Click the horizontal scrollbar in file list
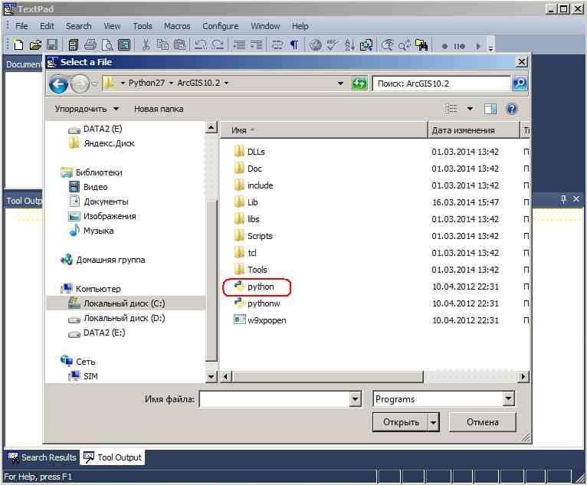 pos(375,376)
